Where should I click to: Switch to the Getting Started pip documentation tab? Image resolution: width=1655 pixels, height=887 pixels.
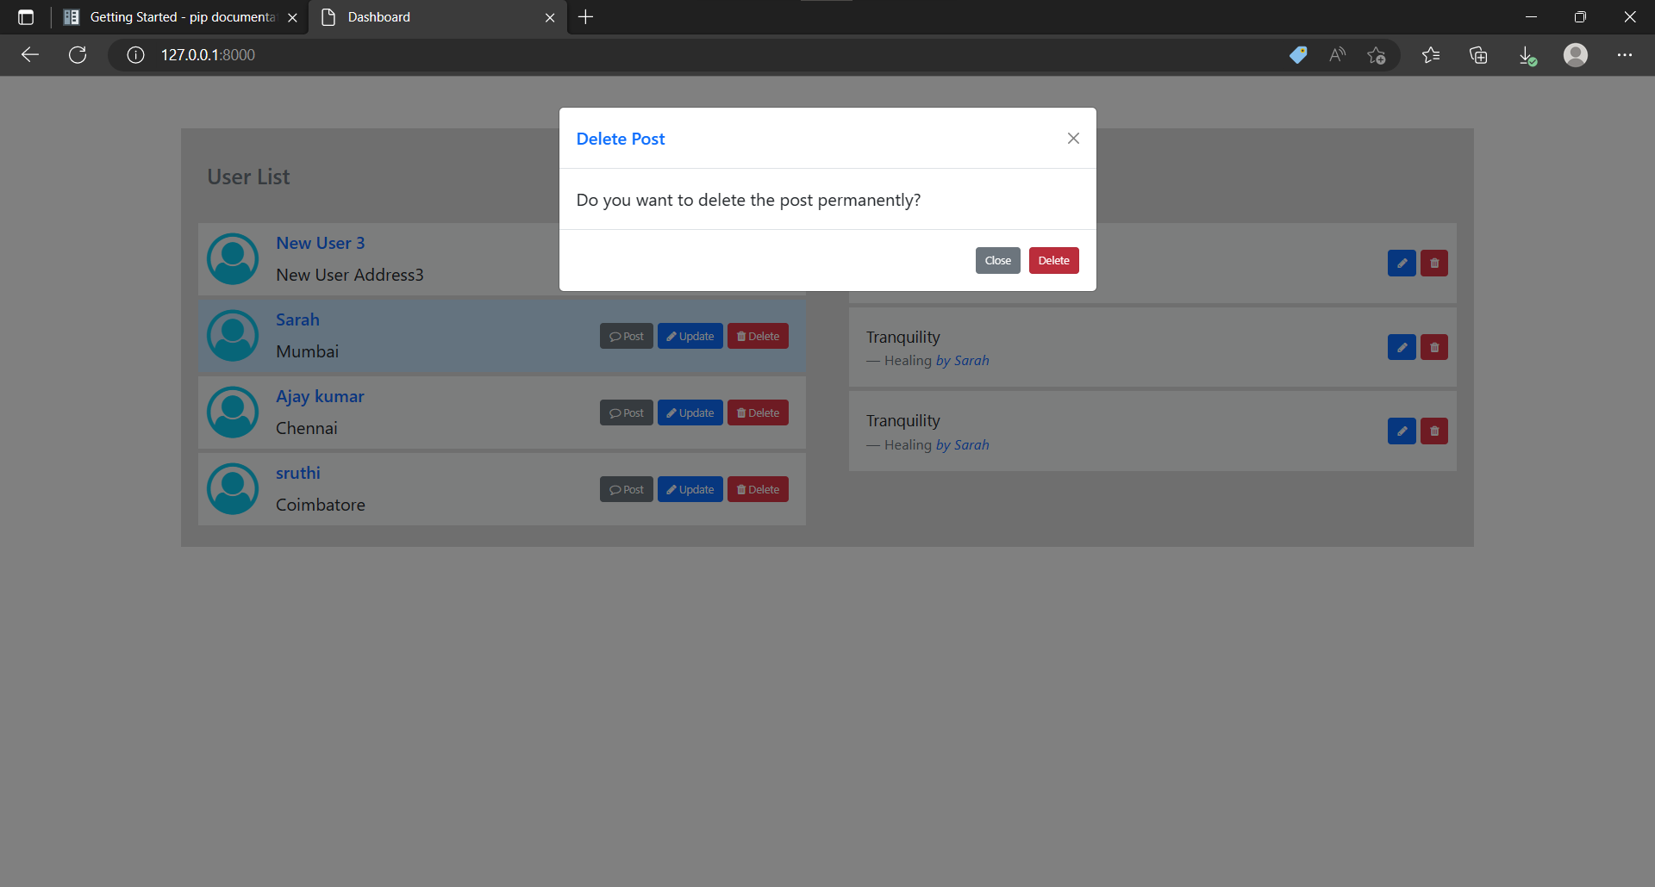pos(172,16)
